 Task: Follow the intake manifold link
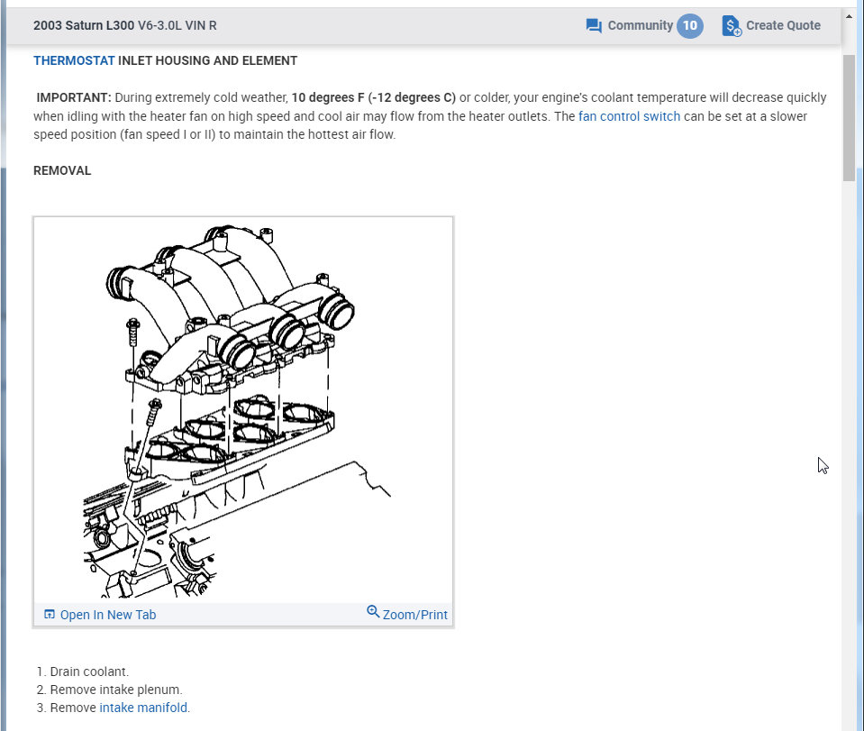pyautogui.click(x=143, y=708)
